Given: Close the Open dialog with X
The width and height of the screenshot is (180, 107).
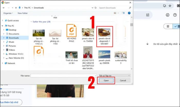Looking at the screenshot, I should pyautogui.click(x=130, y=3).
